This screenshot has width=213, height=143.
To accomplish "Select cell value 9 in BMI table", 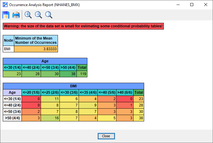I will click(88, 105).
